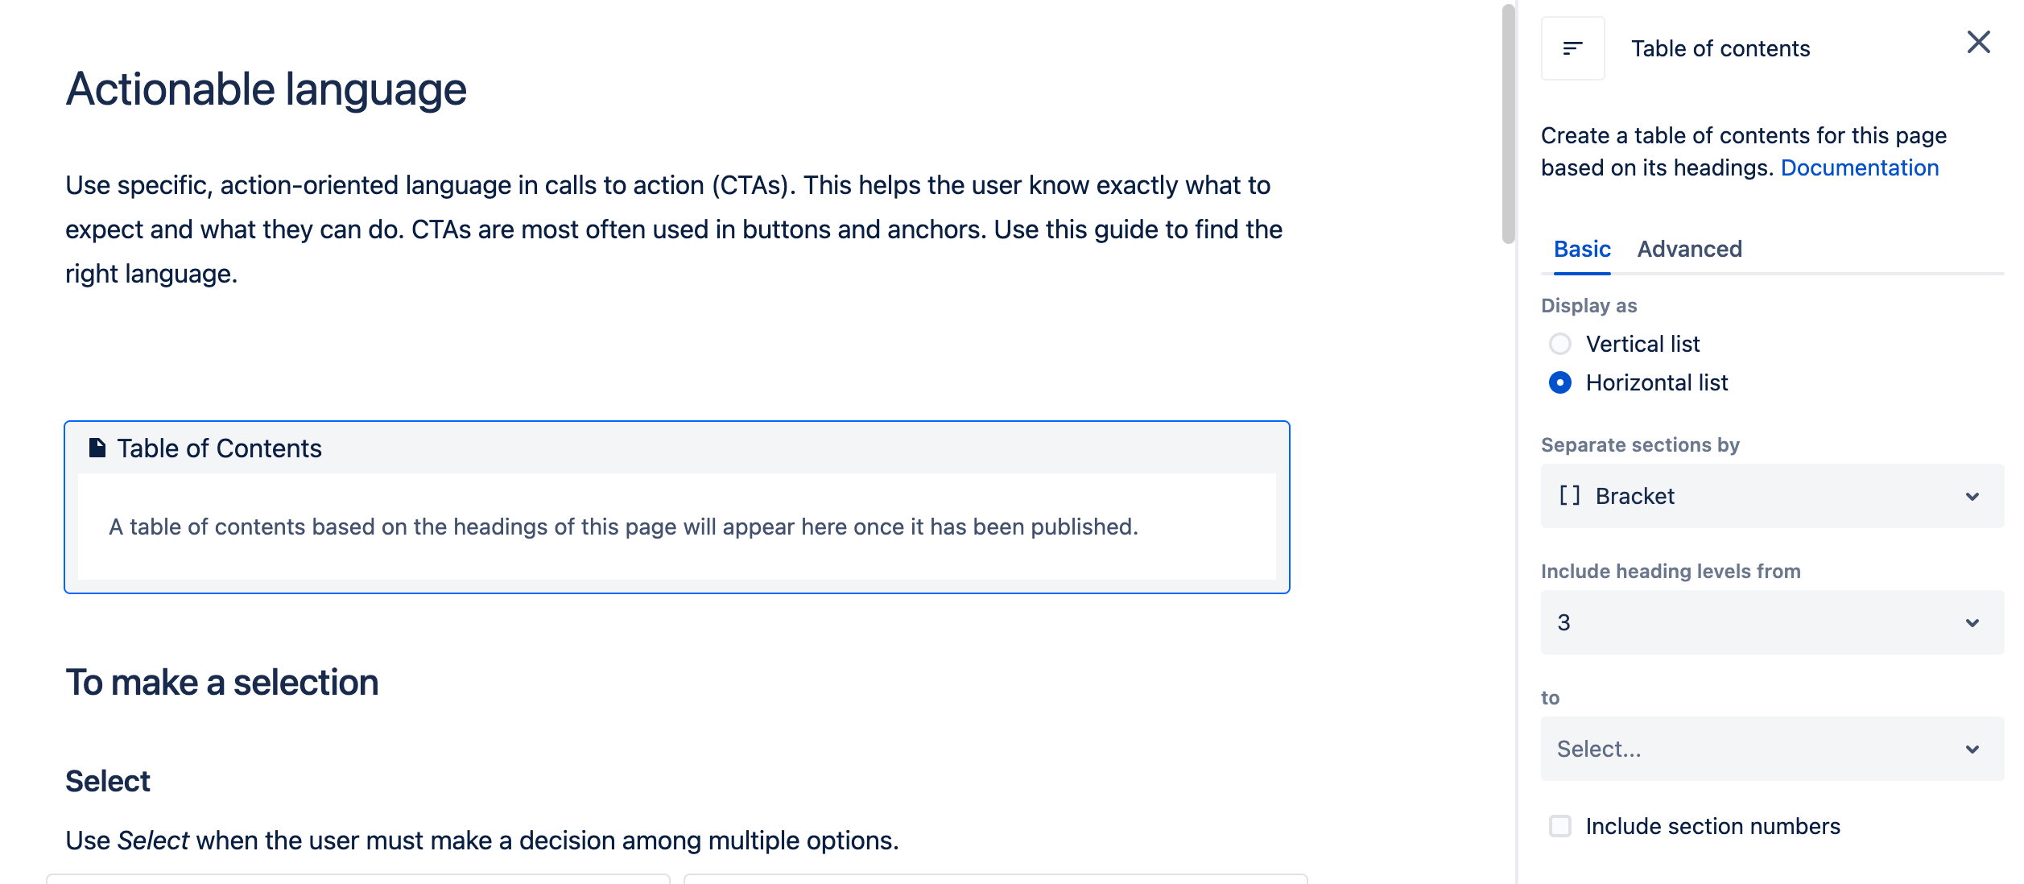Click the page icon in Table of Contents header
The image size is (2024, 884).
tap(97, 448)
